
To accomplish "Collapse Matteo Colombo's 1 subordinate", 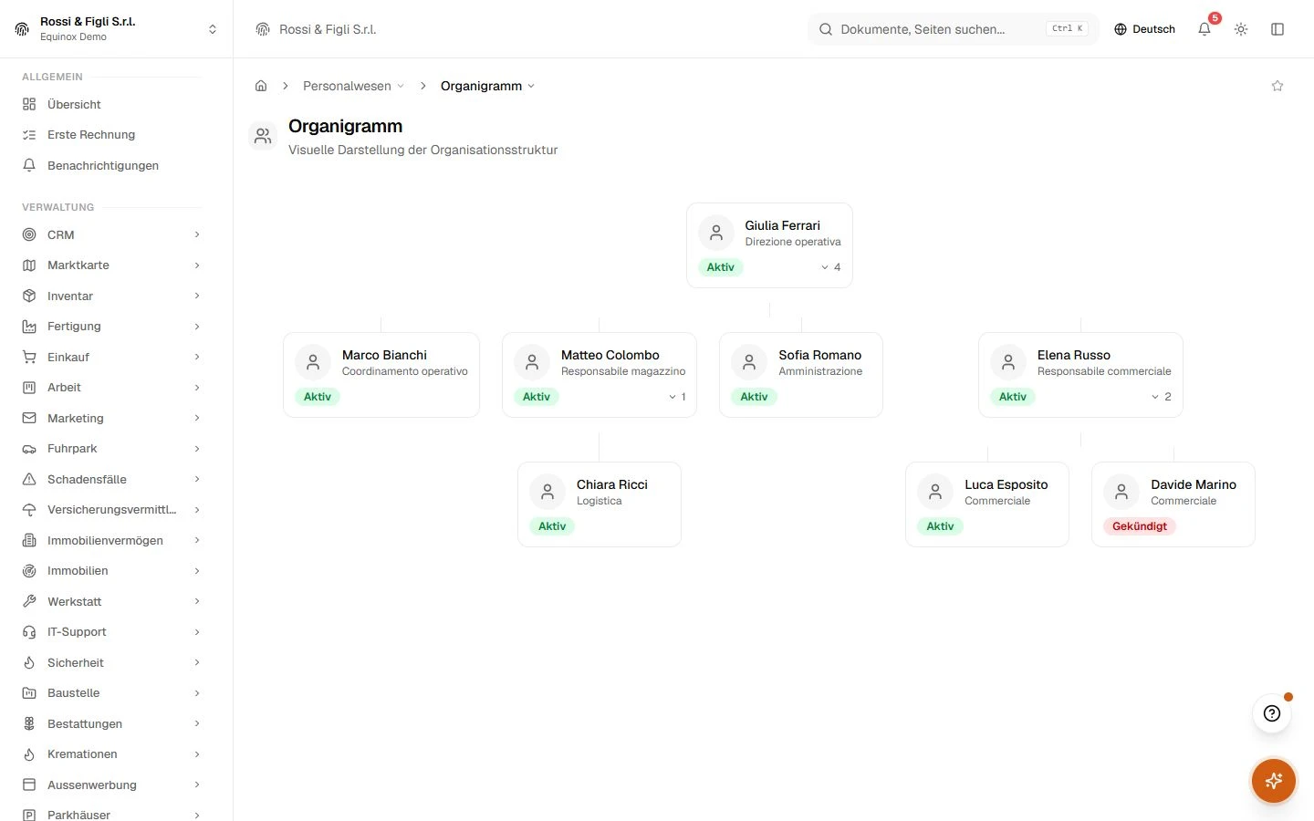I will [677, 397].
